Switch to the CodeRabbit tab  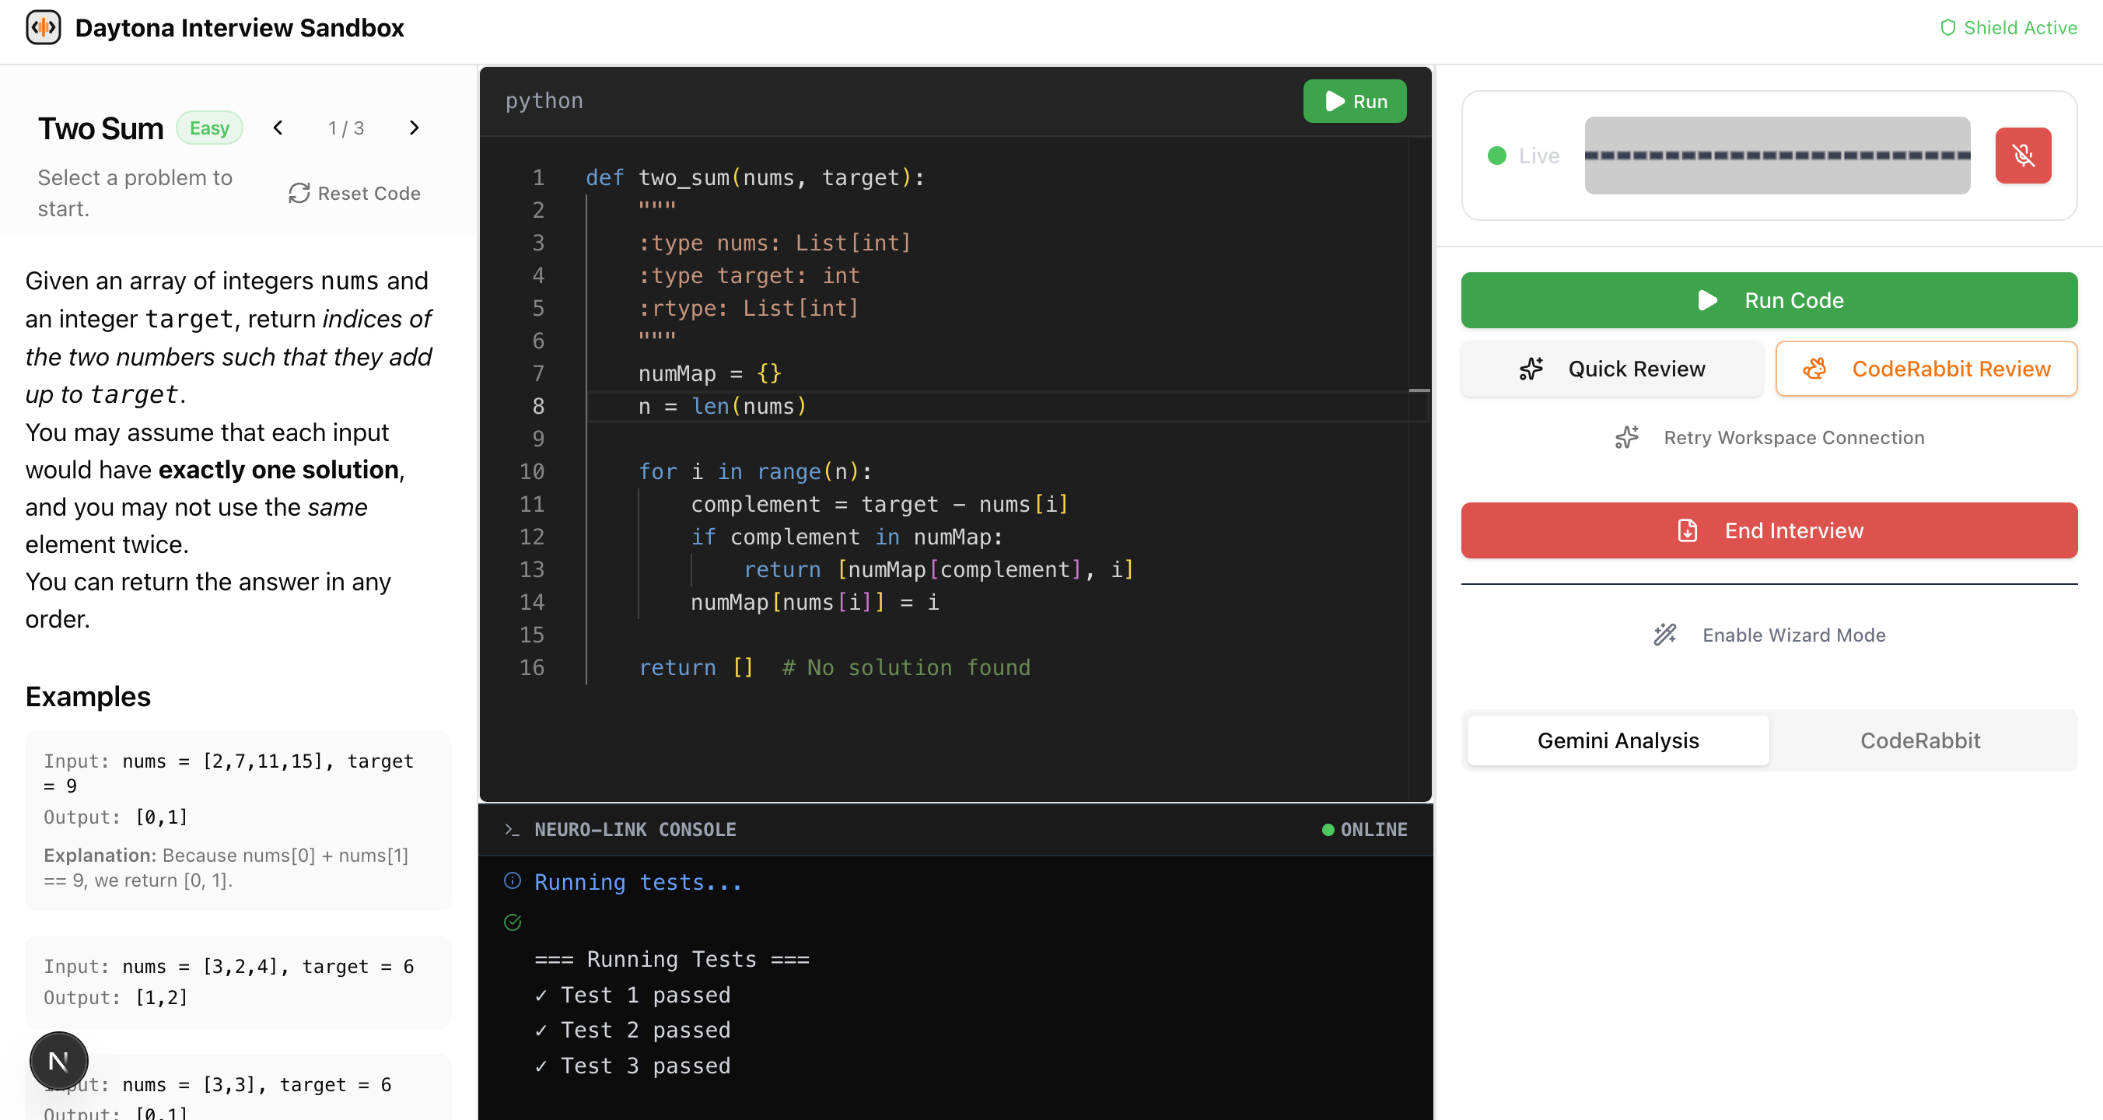1919,740
